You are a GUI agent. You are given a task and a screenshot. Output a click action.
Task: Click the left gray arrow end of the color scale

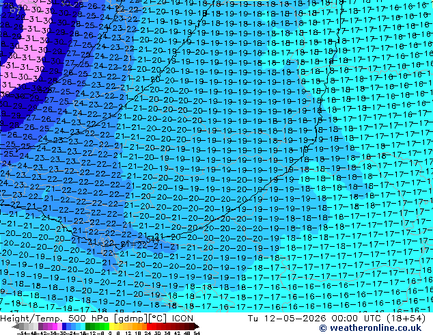(x=15, y=326)
